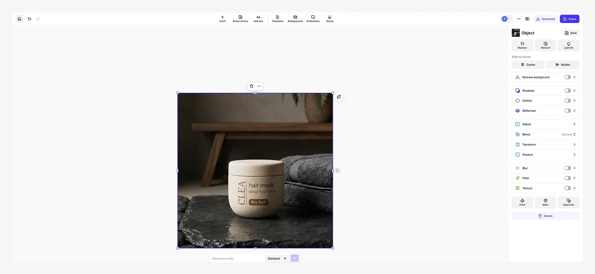Click the AI edit icon beside image
This screenshot has width=595, height=274.
tap(339, 97)
